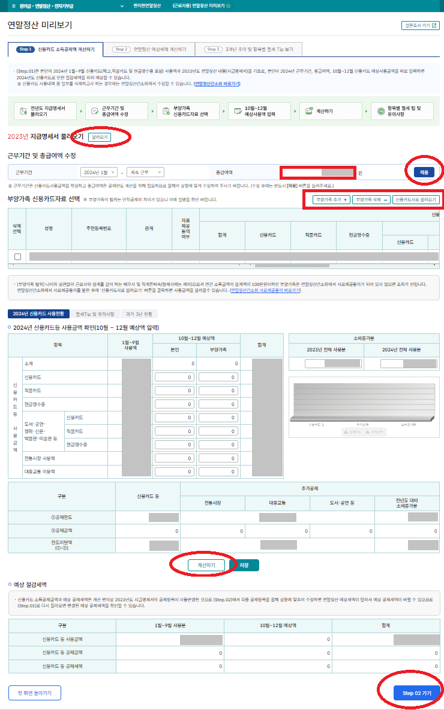The width and height of the screenshot is (444, 710).
Task: Click the 부양가족 삭제 − button
Action: click(371, 199)
